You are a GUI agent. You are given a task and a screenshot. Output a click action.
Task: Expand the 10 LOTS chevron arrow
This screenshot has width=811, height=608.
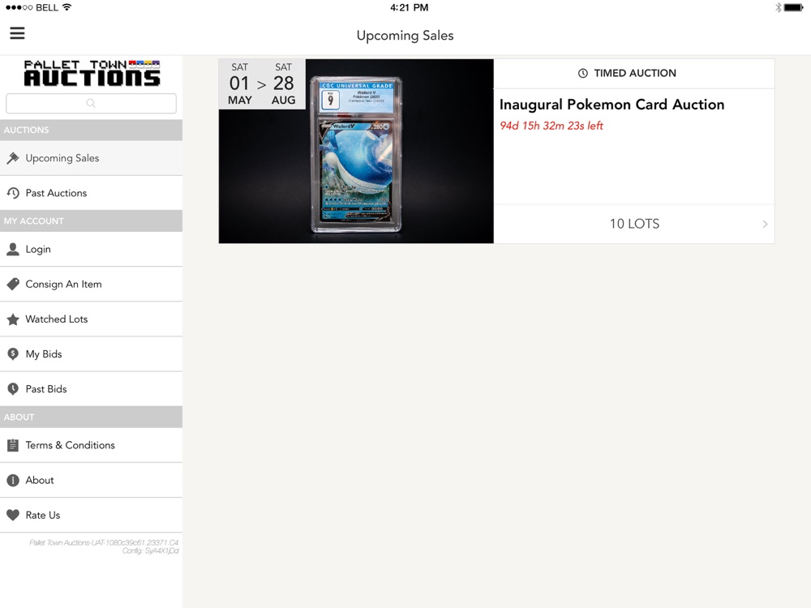[765, 224]
